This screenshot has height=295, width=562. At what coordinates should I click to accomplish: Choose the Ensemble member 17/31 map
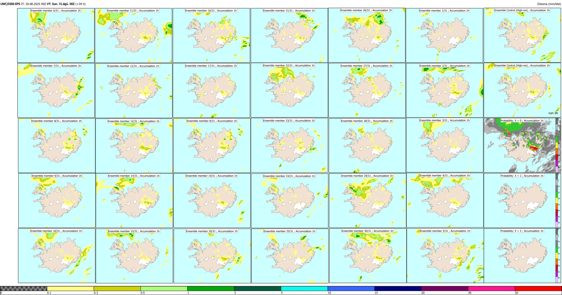point(211,91)
